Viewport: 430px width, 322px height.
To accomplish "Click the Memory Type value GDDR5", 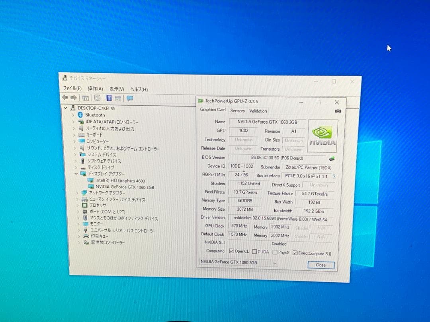I will [x=245, y=201].
